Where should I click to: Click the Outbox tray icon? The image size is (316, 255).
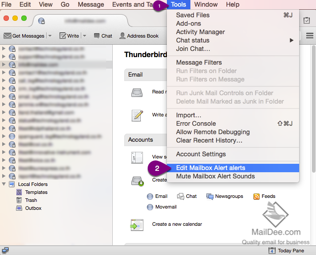tap(19, 208)
